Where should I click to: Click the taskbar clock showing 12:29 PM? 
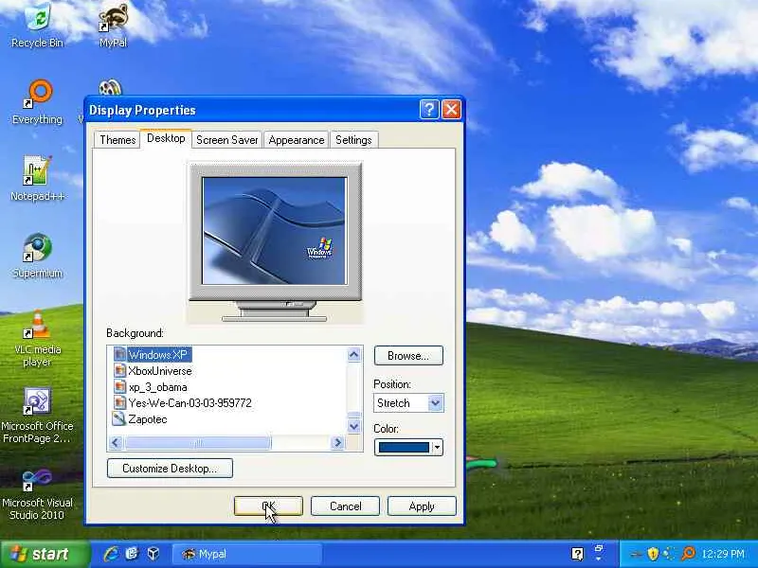point(724,554)
